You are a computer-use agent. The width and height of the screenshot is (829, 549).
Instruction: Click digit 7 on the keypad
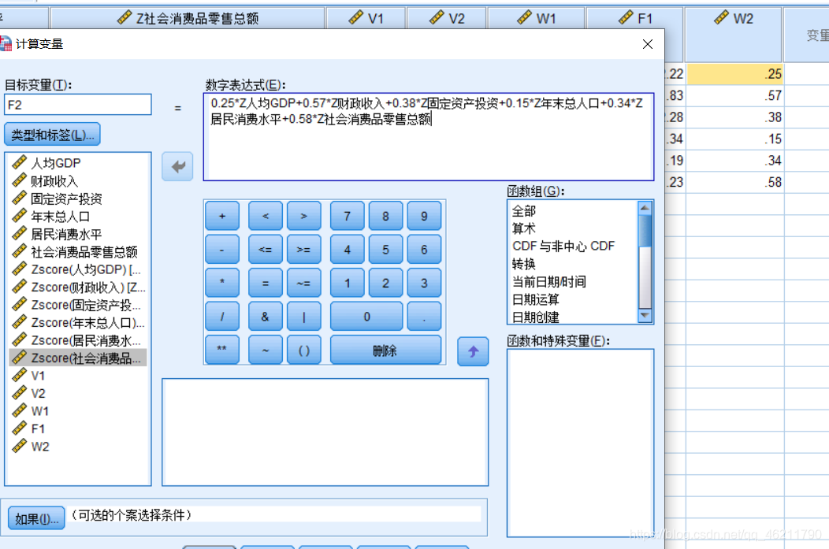point(347,216)
